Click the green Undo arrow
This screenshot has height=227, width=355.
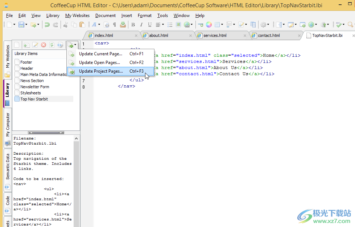(x=47, y=25)
